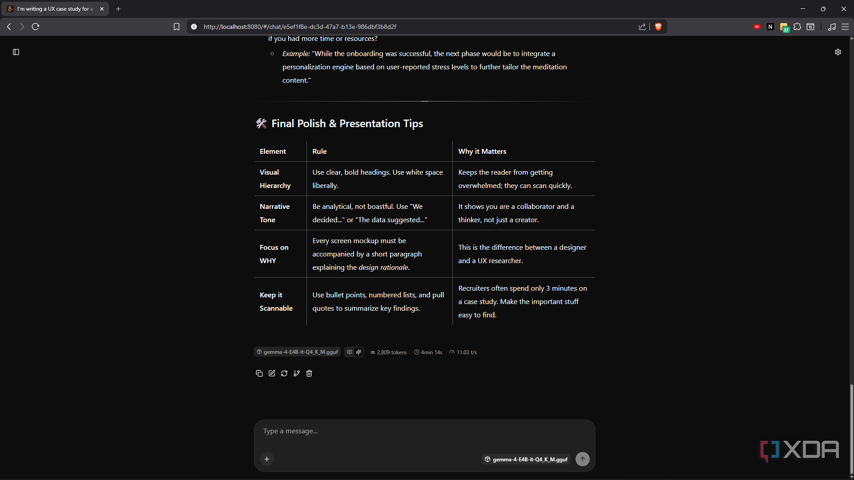
Task: Click the Visual Hierarchy table cell
Action: click(280, 179)
